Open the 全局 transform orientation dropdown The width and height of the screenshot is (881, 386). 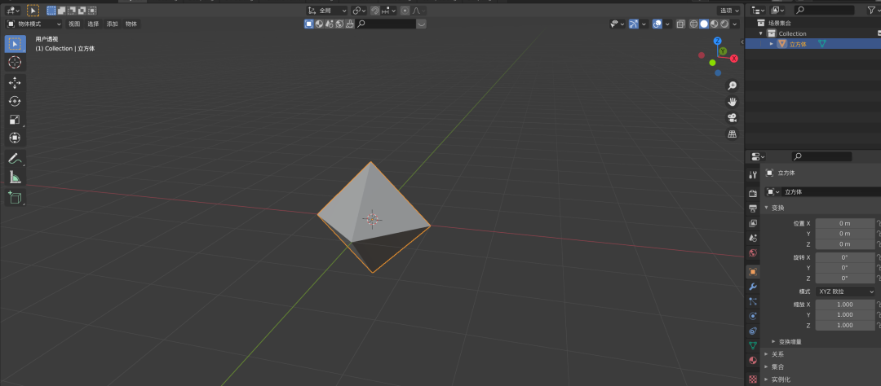(x=327, y=11)
